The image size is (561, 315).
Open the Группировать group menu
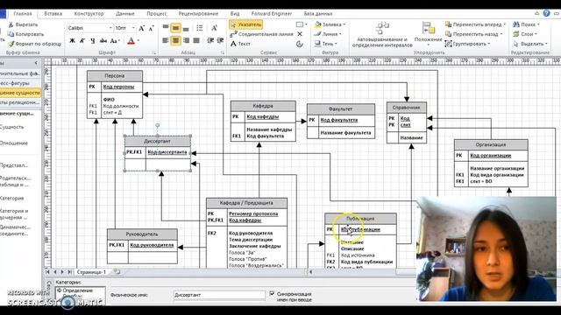coord(467,44)
